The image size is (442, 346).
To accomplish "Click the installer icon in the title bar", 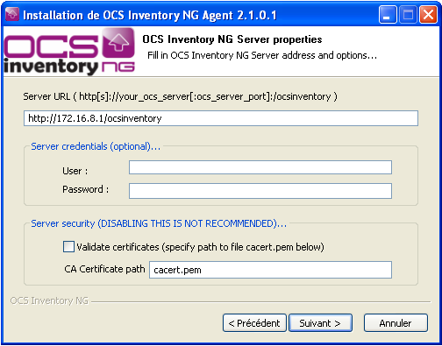I will pyautogui.click(x=12, y=14).
